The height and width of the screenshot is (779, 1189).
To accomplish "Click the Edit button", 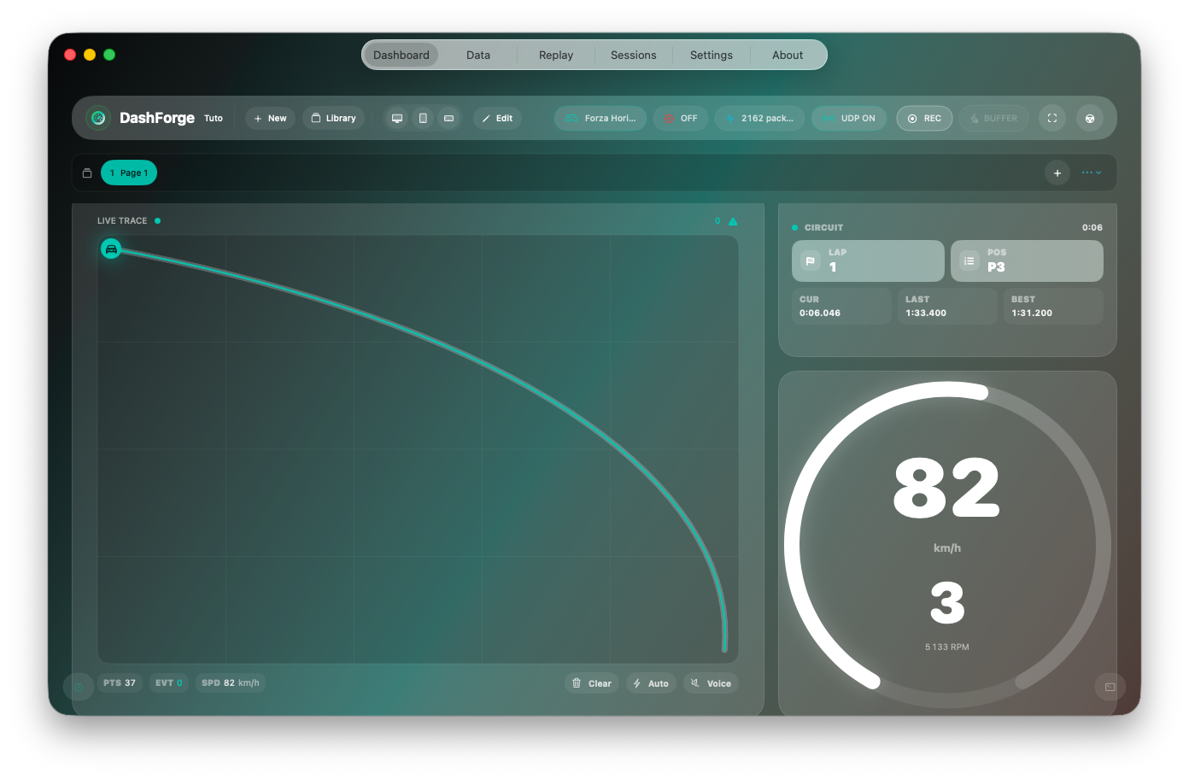I will 497,118.
